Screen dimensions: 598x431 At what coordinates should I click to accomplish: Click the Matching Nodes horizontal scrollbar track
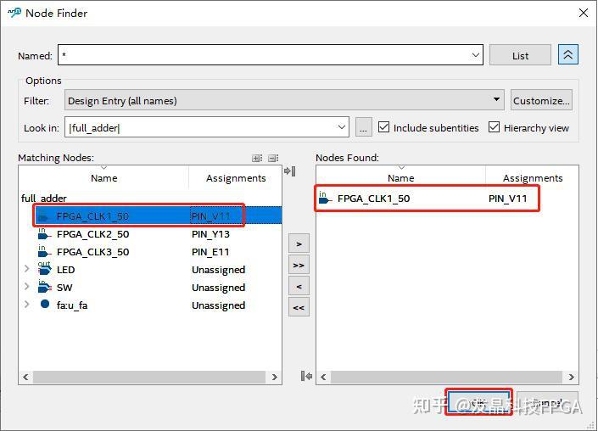149,377
